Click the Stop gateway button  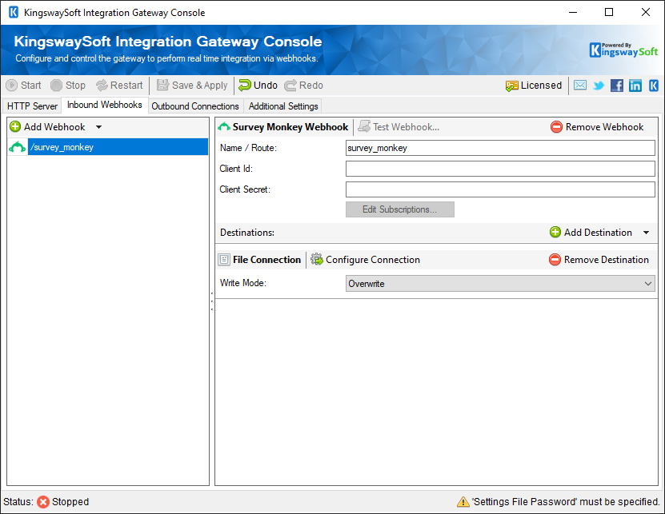pyautogui.click(x=68, y=86)
